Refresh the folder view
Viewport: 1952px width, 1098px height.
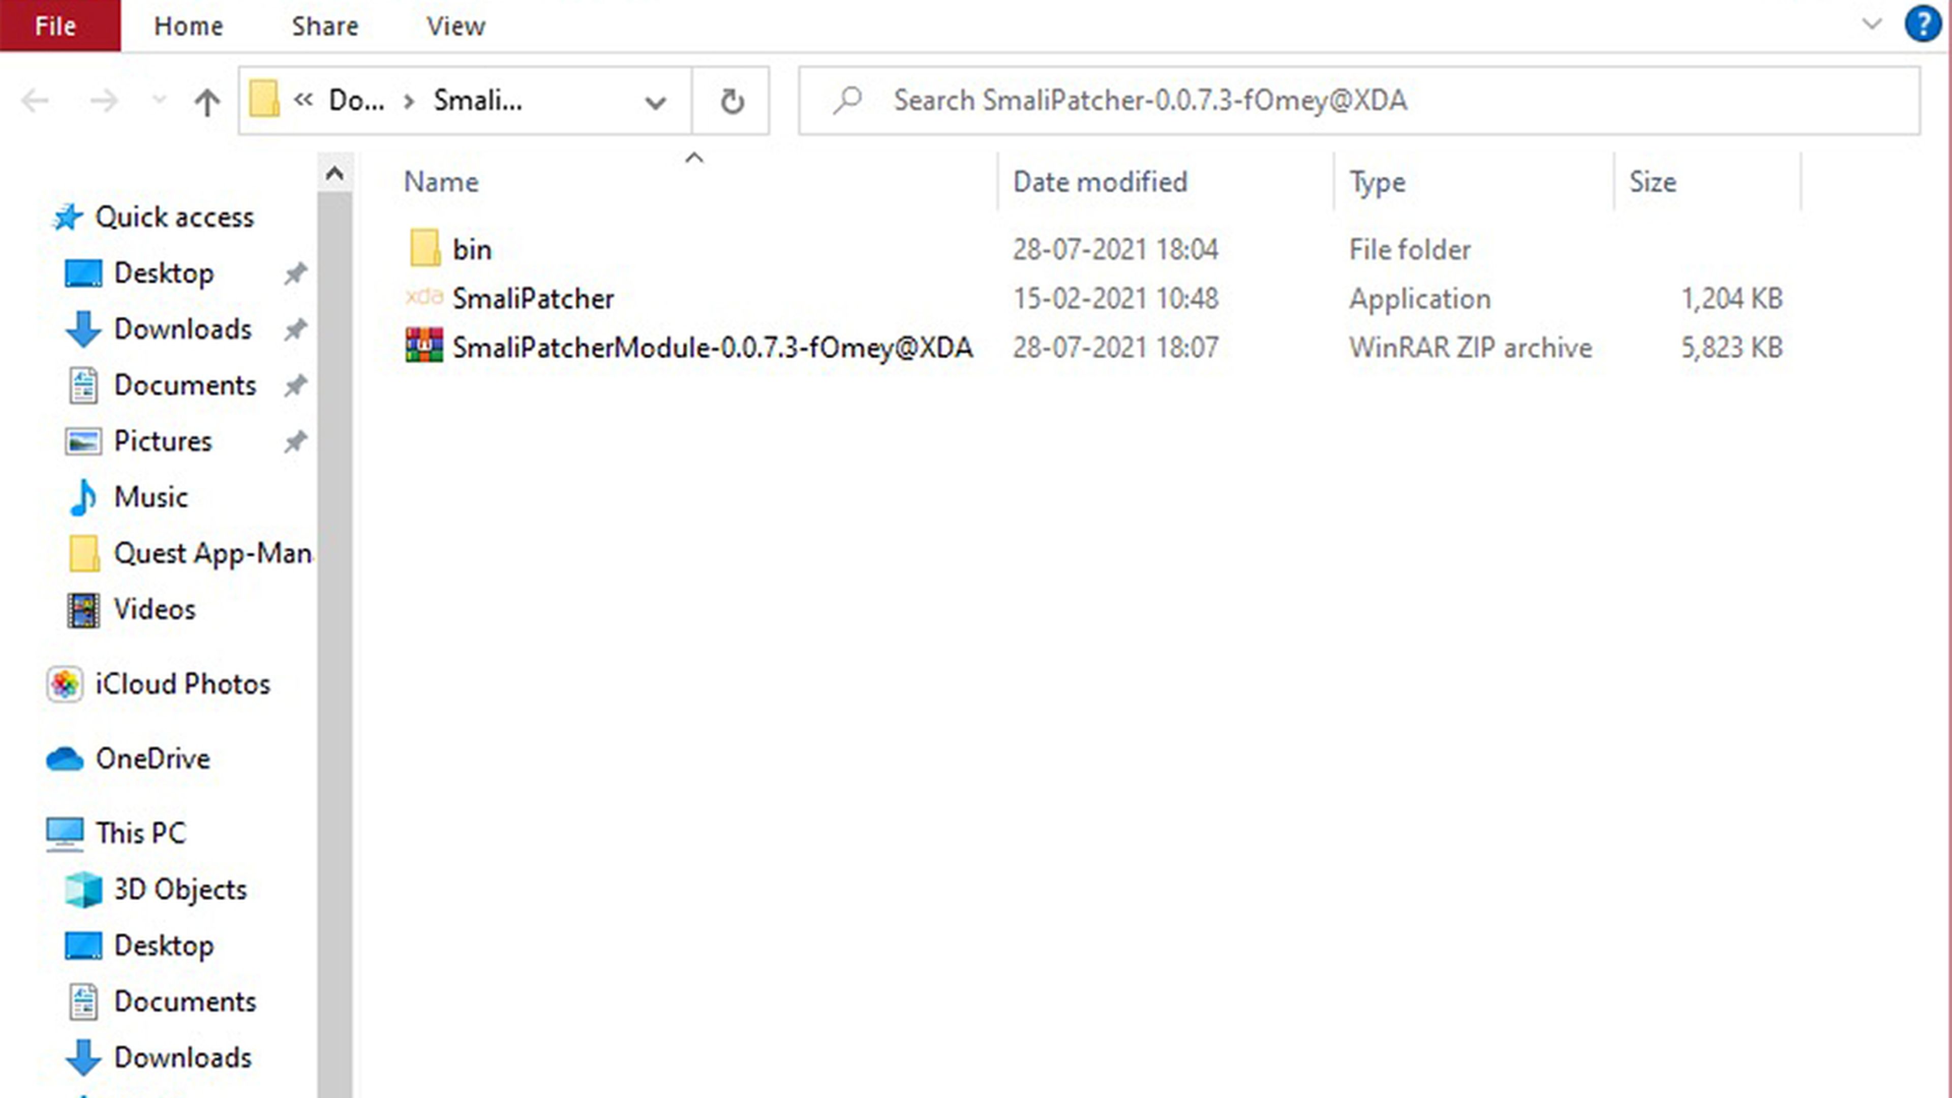tap(731, 101)
